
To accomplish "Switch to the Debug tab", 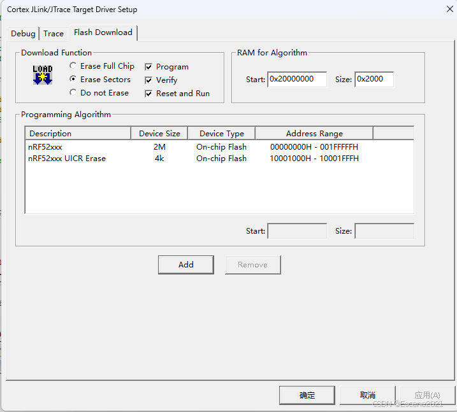I will click(x=24, y=34).
